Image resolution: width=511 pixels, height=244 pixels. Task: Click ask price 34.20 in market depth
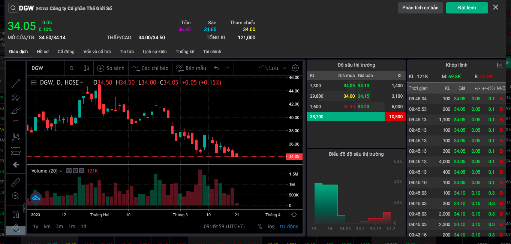[x=363, y=107]
